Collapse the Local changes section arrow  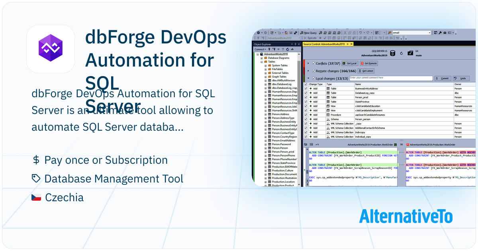tap(308, 78)
